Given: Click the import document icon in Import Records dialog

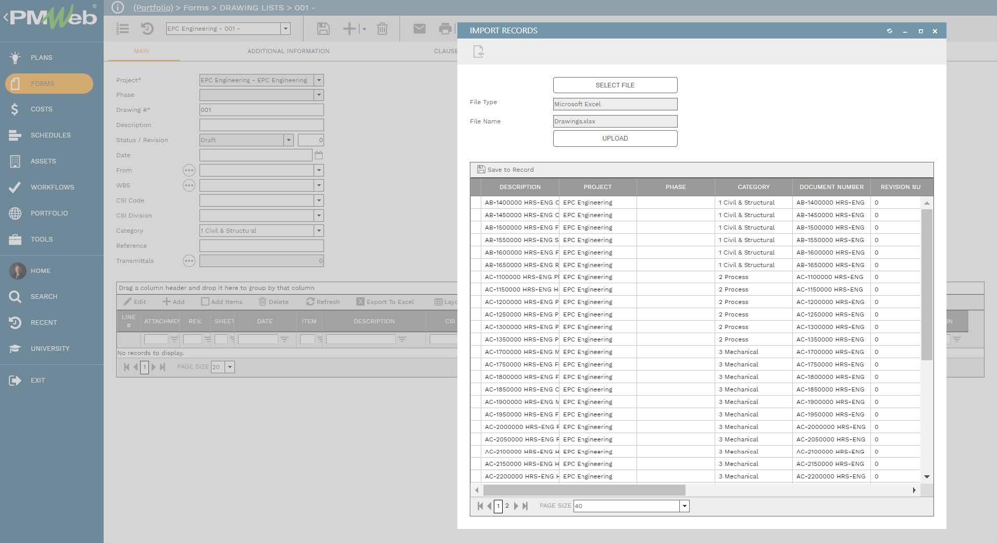Looking at the screenshot, I should coord(478,52).
